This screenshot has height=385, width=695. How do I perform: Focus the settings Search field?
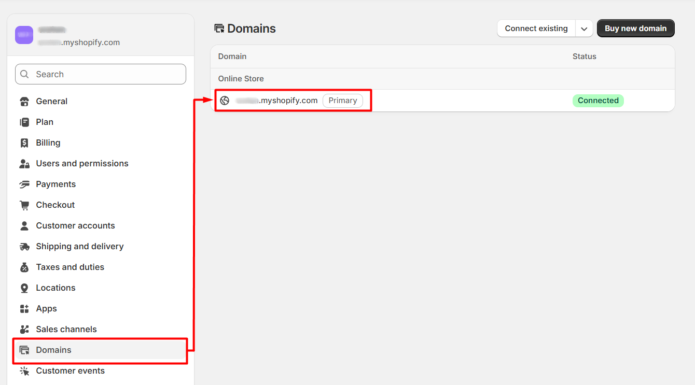101,74
